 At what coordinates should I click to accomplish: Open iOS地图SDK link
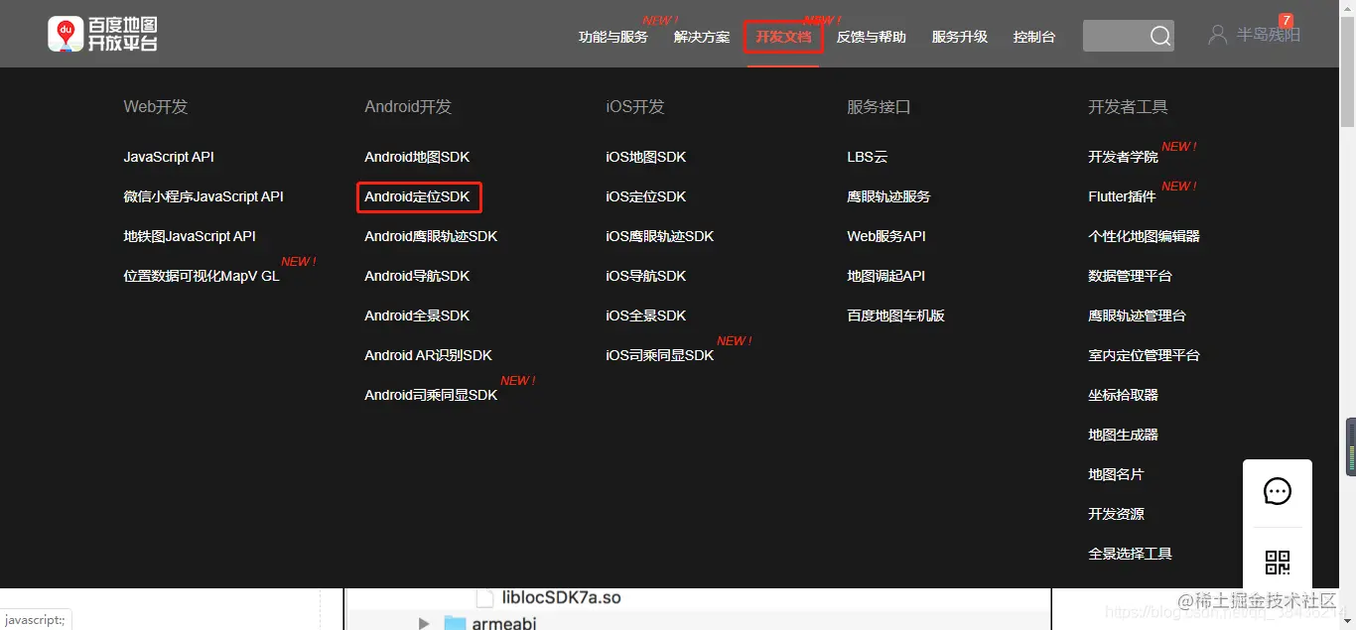pyautogui.click(x=646, y=157)
